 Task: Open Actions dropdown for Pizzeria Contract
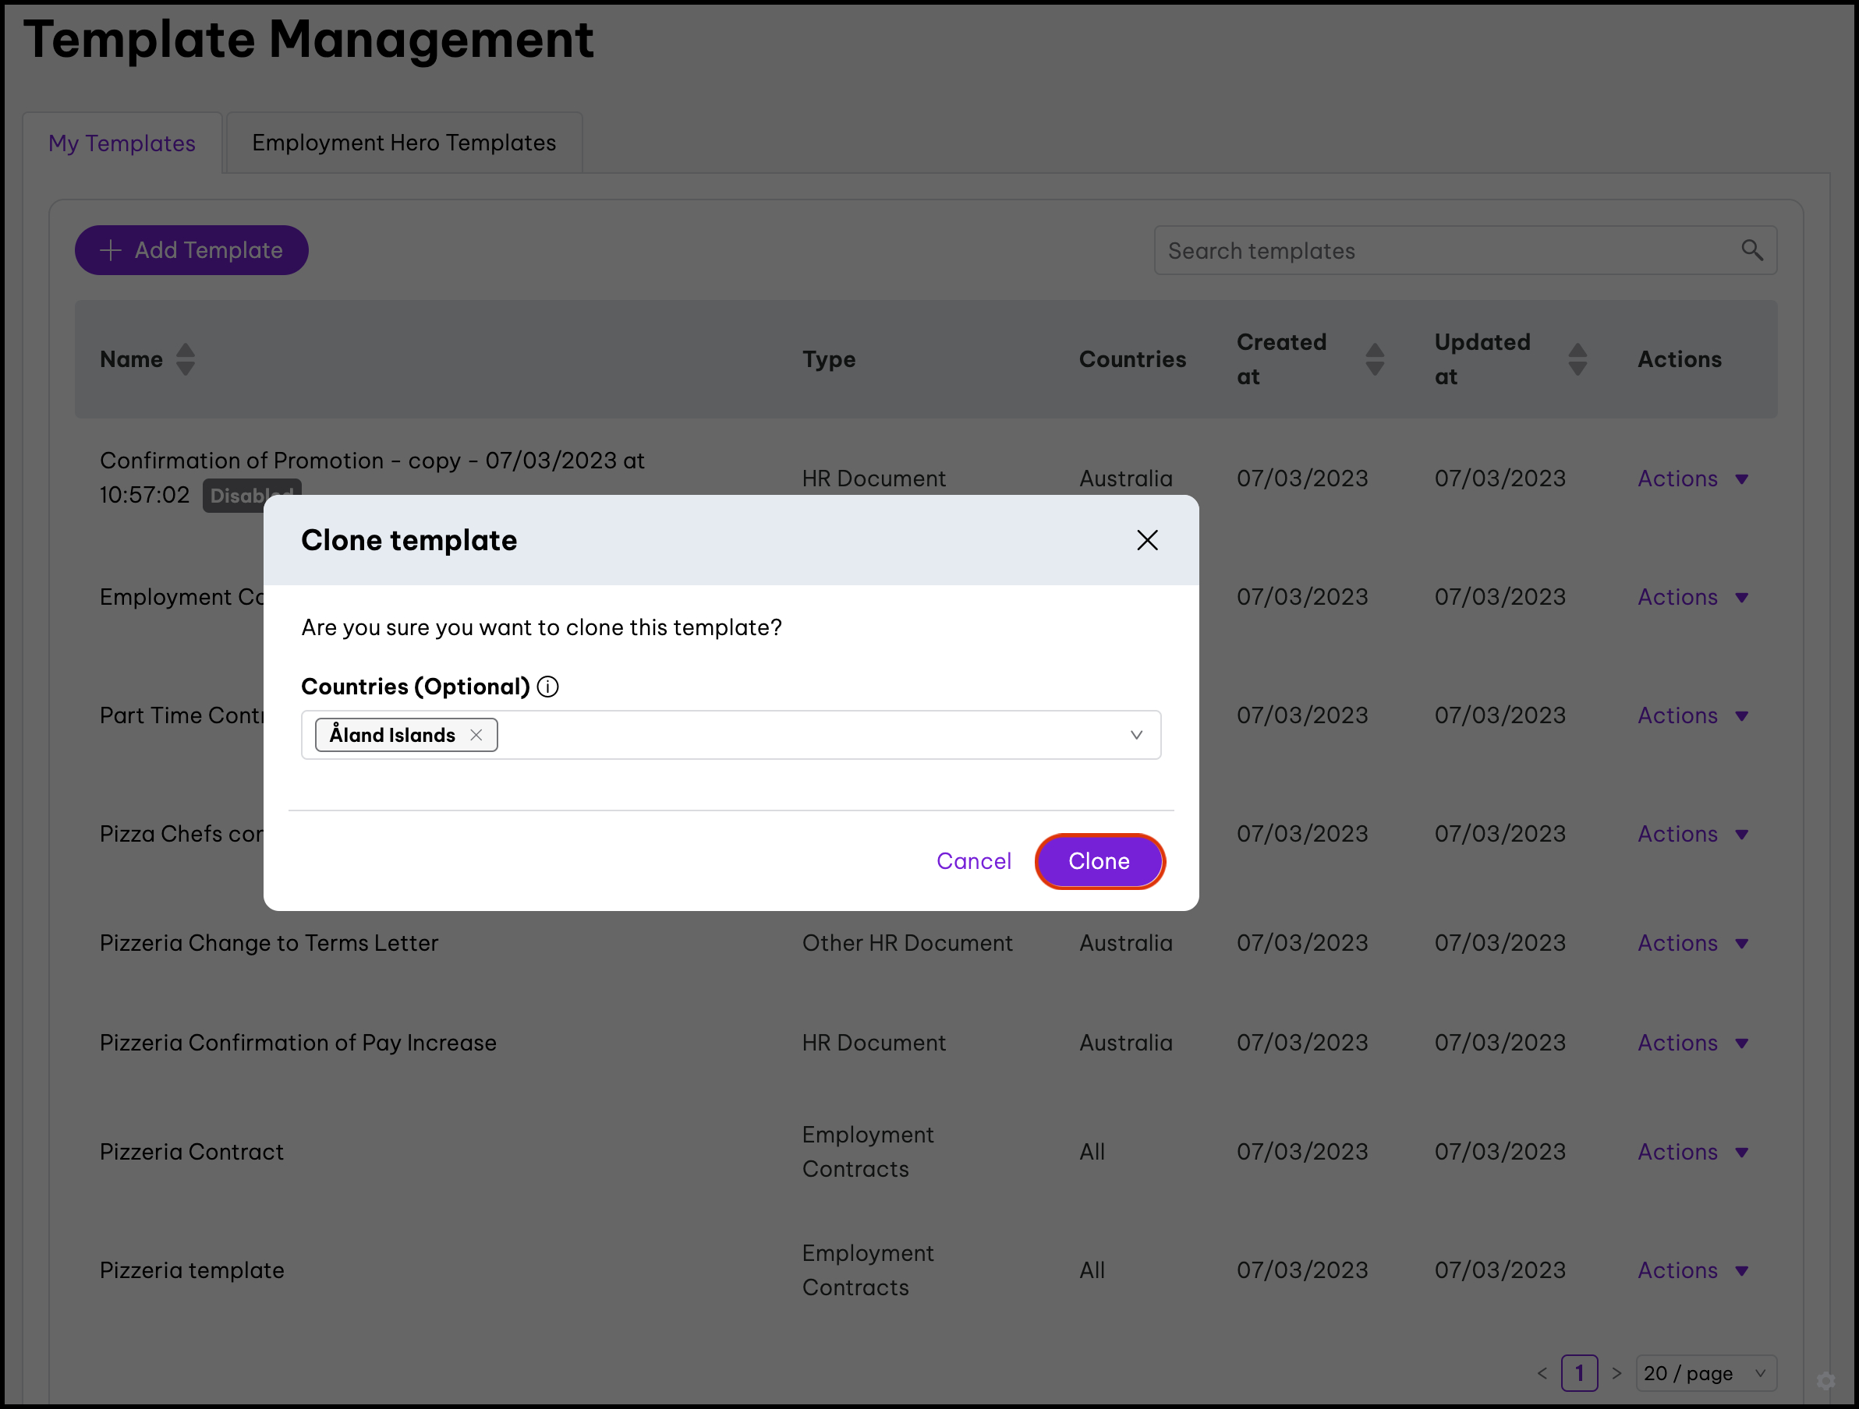[1692, 1151]
